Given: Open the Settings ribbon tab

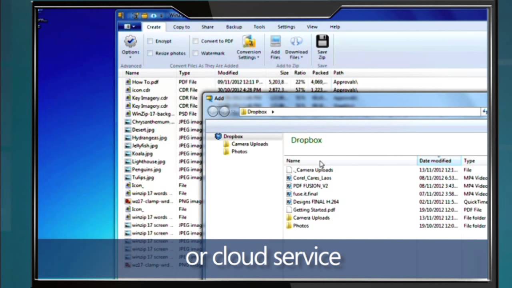Looking at the screenshot, I should point(286,27).
